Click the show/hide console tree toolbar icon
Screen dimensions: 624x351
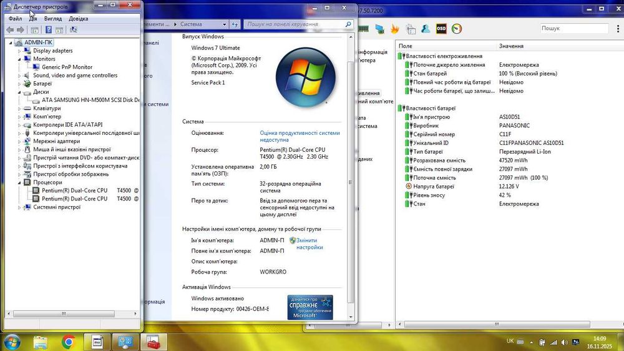pos(34,30)
